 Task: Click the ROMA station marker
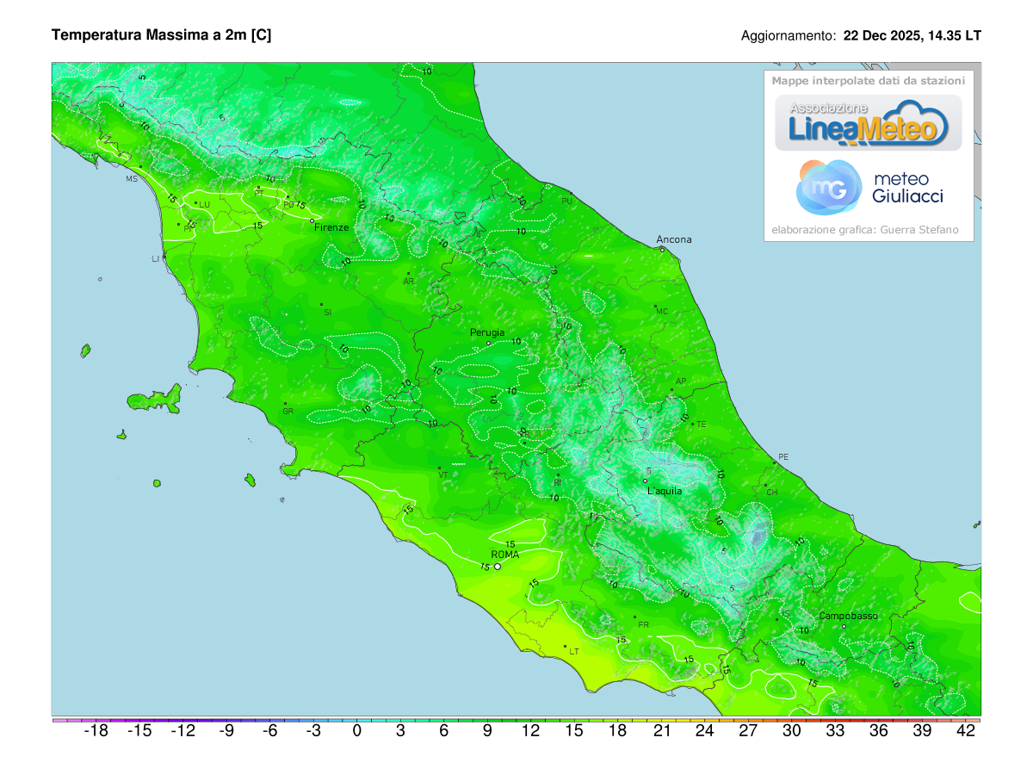[497, 566]
